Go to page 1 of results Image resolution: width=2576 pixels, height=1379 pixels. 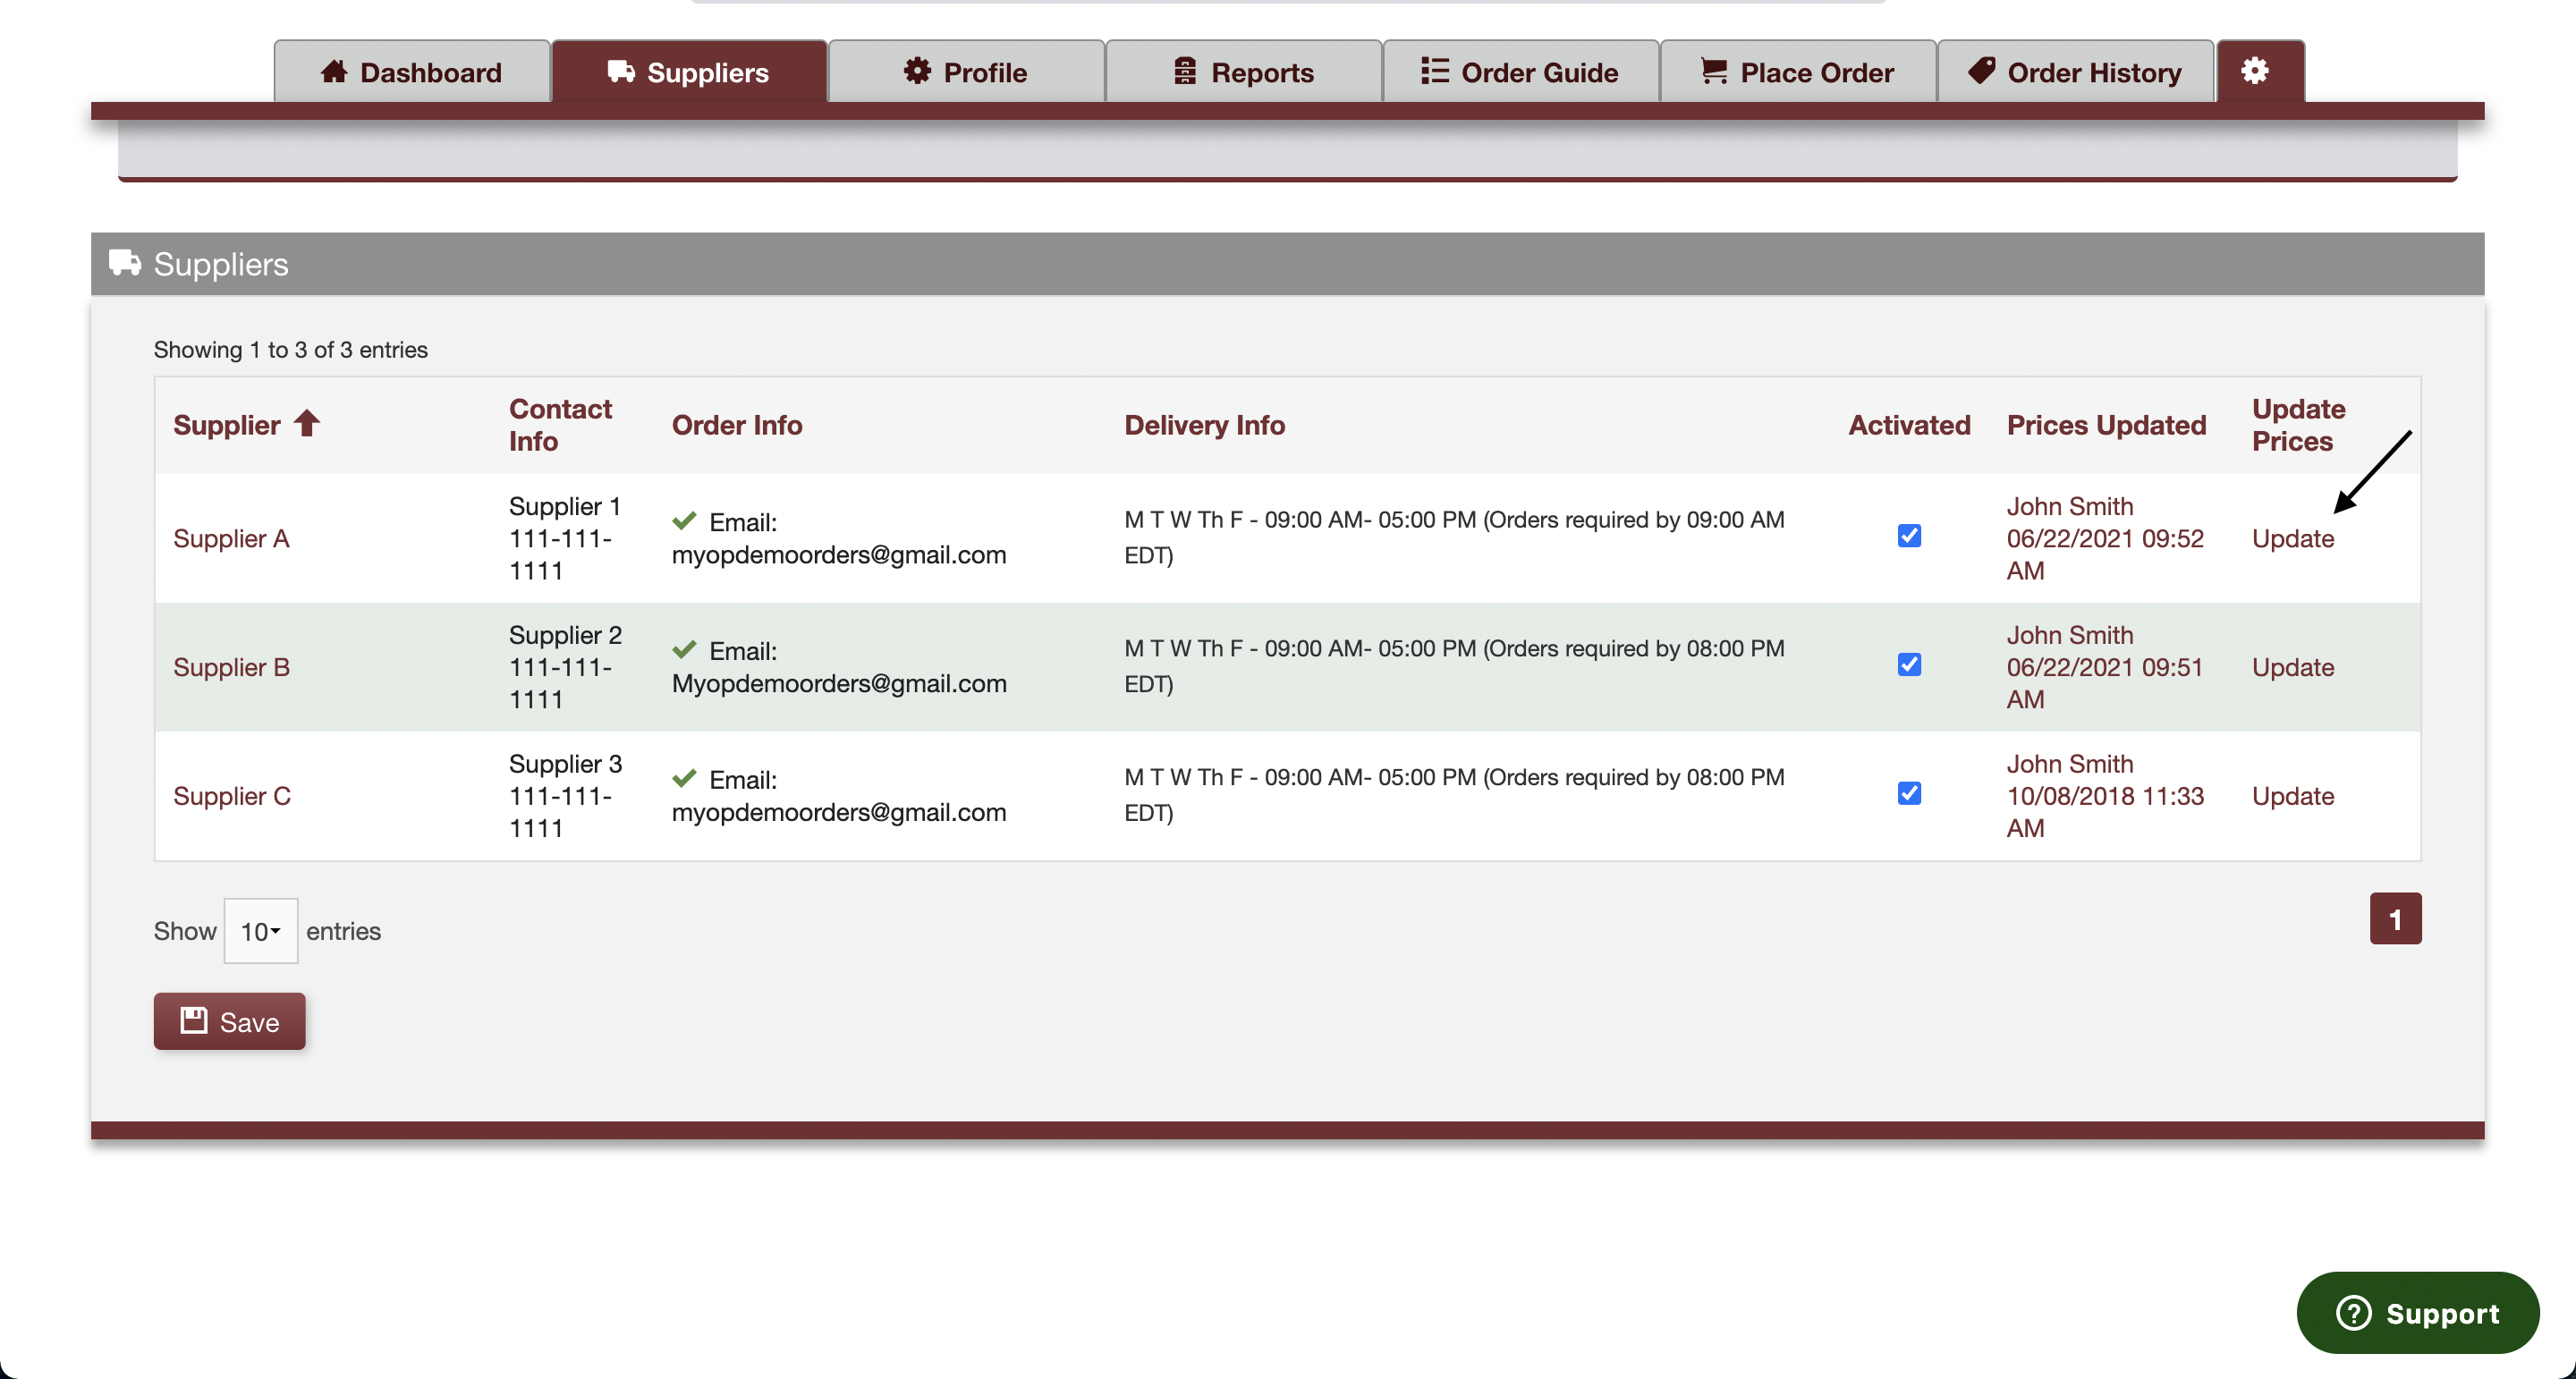point(2395,918)
